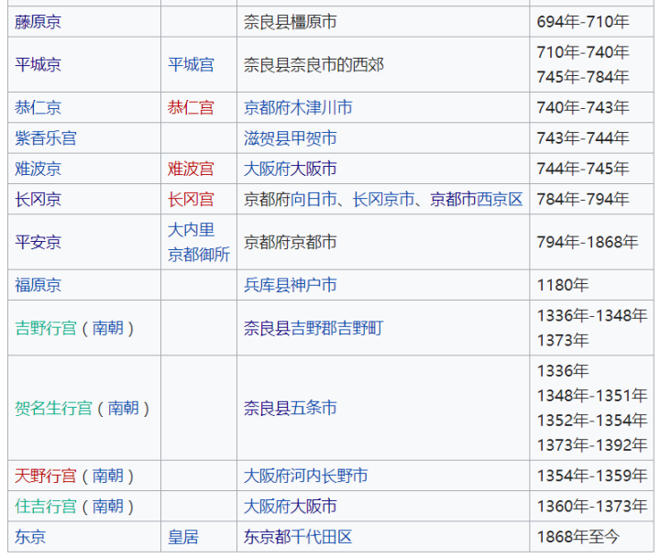This screenshot has height=558, width=660.
Task: Click the 京都御所 link
Action: (199, 255)
